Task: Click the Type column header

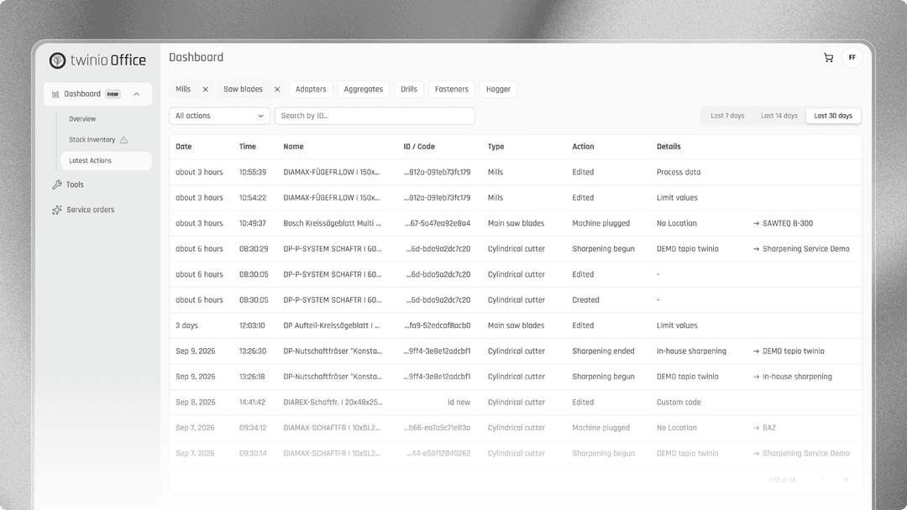Action: (495, 147)
